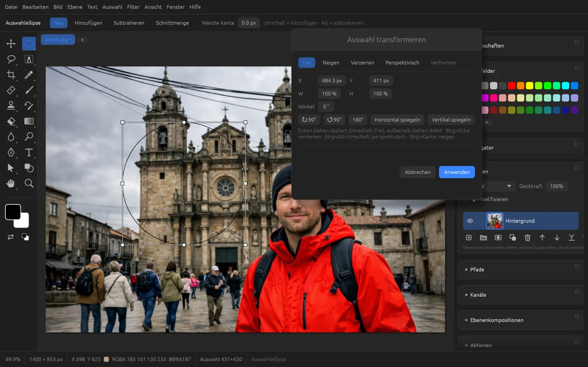The height and width of the screenshot is (367, 588).
Task: Select the Eraser tool
Action: (11, 121)
